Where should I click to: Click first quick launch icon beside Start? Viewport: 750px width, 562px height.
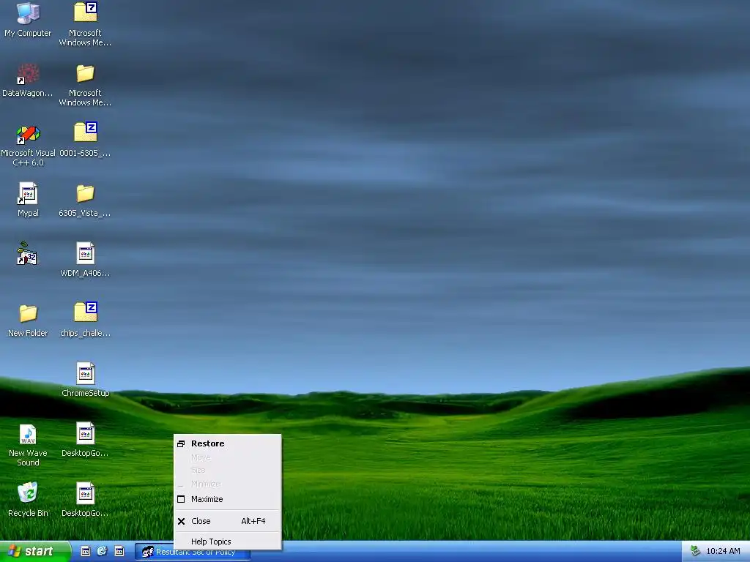[x=86, y=552]
